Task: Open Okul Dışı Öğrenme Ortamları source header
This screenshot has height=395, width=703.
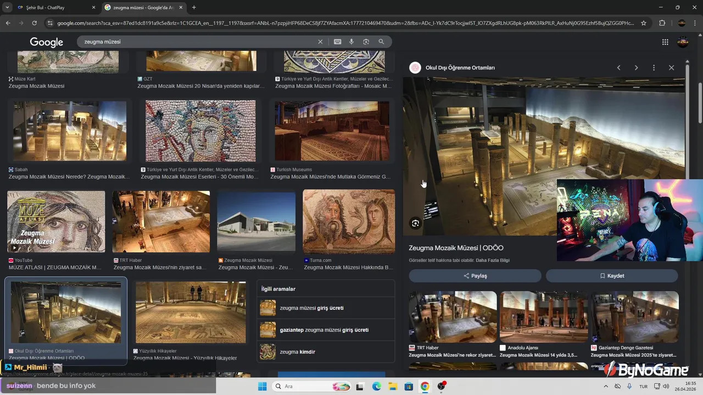Action: (x=460, y=67)
